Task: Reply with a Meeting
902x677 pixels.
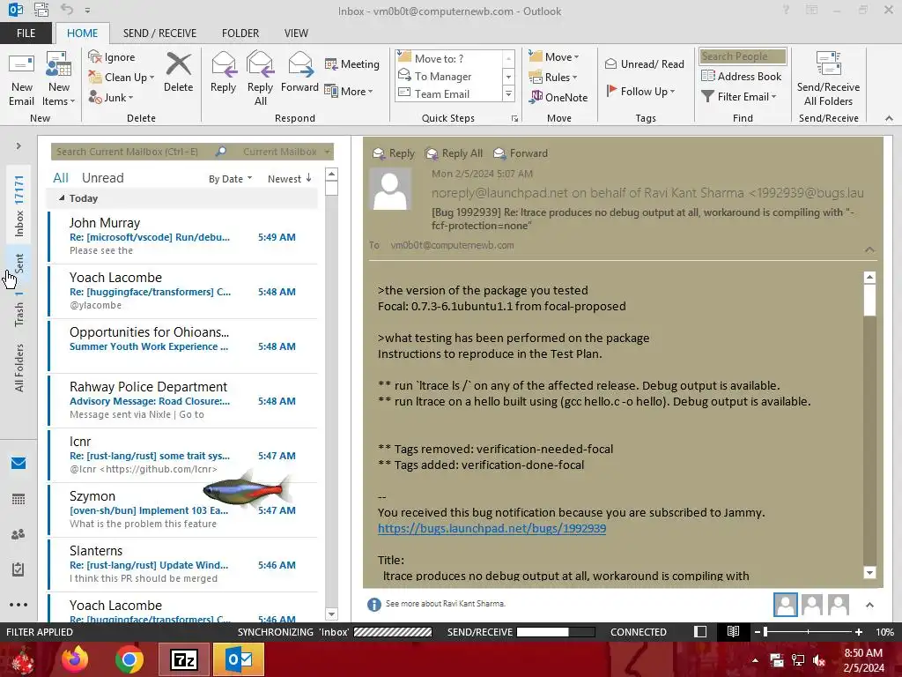Action: [352, 63]
